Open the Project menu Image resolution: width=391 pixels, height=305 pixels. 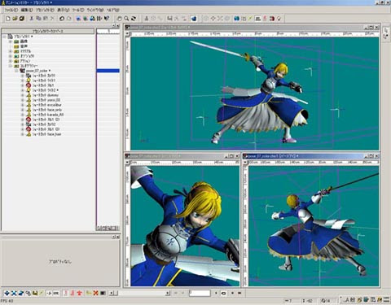[45, 10]
